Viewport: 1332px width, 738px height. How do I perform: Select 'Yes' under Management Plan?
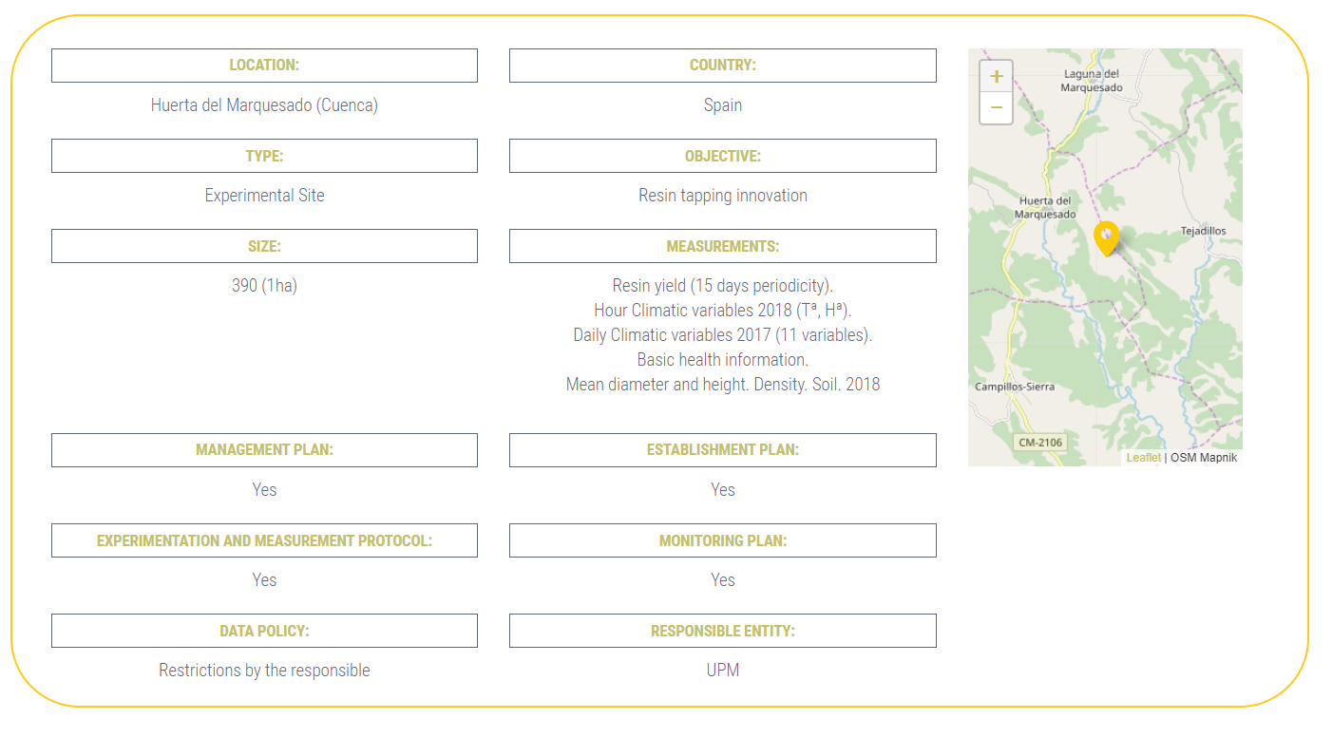click(264, 490)
